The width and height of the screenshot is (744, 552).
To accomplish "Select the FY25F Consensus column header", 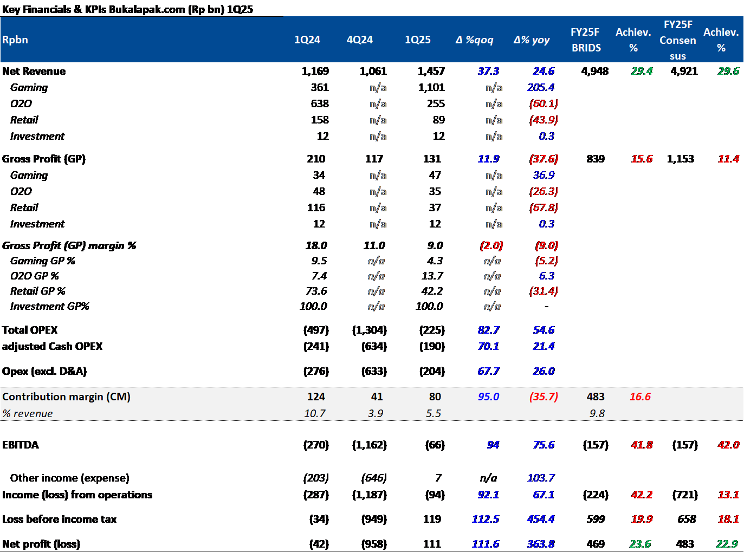I will (x=677, y=40).
